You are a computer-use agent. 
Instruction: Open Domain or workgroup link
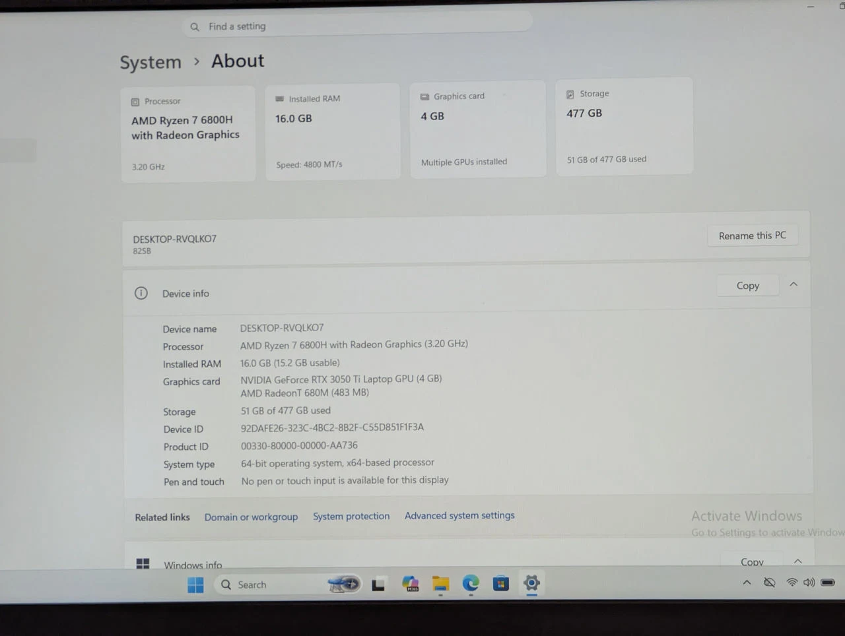(251, 517)
